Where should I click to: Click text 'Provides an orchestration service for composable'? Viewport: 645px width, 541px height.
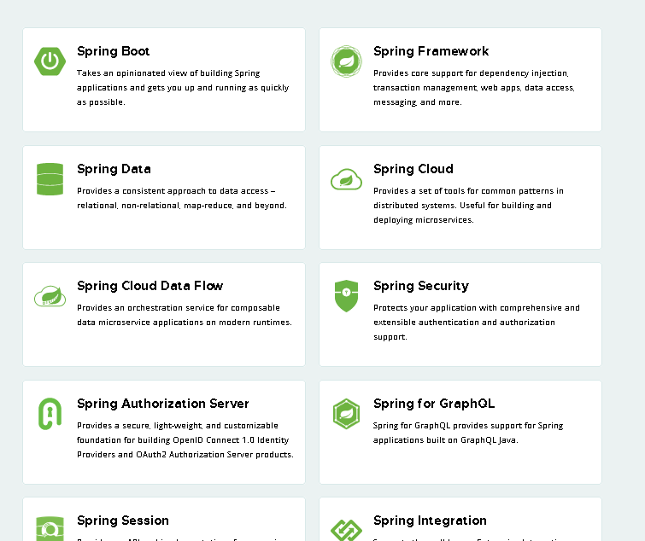[179, 308]
